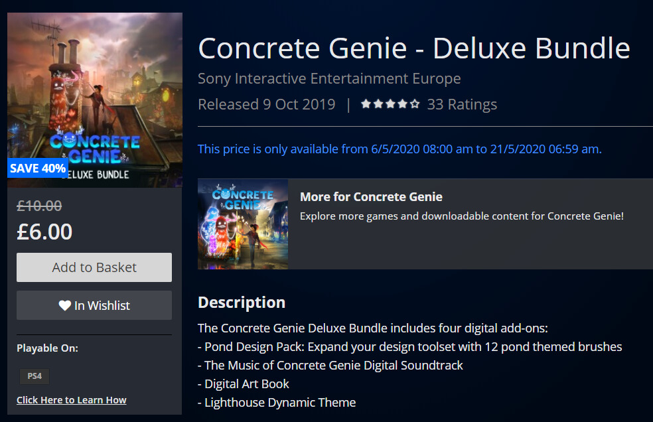
Task: Click the Released 9 Oct 2019 date
Action: (267, 104)
